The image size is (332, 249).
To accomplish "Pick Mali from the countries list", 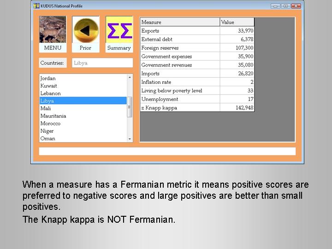I will pos(46,108).
